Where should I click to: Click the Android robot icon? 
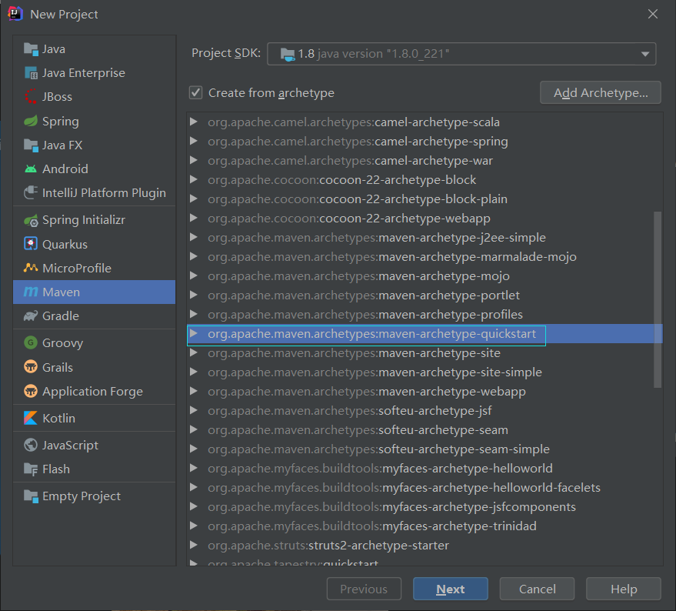31,169
